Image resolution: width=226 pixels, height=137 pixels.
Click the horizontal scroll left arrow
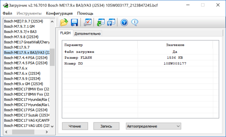[x=6, y=132]
